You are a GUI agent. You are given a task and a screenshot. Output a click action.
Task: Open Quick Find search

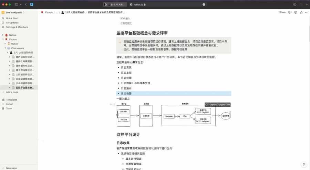[12, 18]
